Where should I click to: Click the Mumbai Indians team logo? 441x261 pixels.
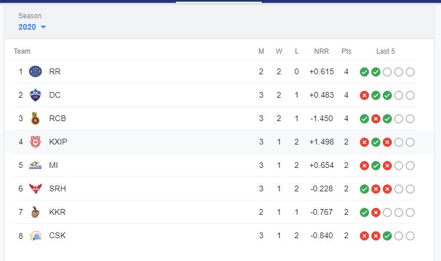36,166
